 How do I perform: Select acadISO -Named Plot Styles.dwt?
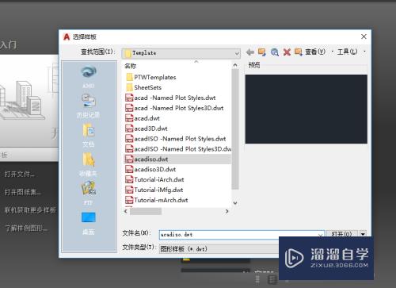pos(176,139)
